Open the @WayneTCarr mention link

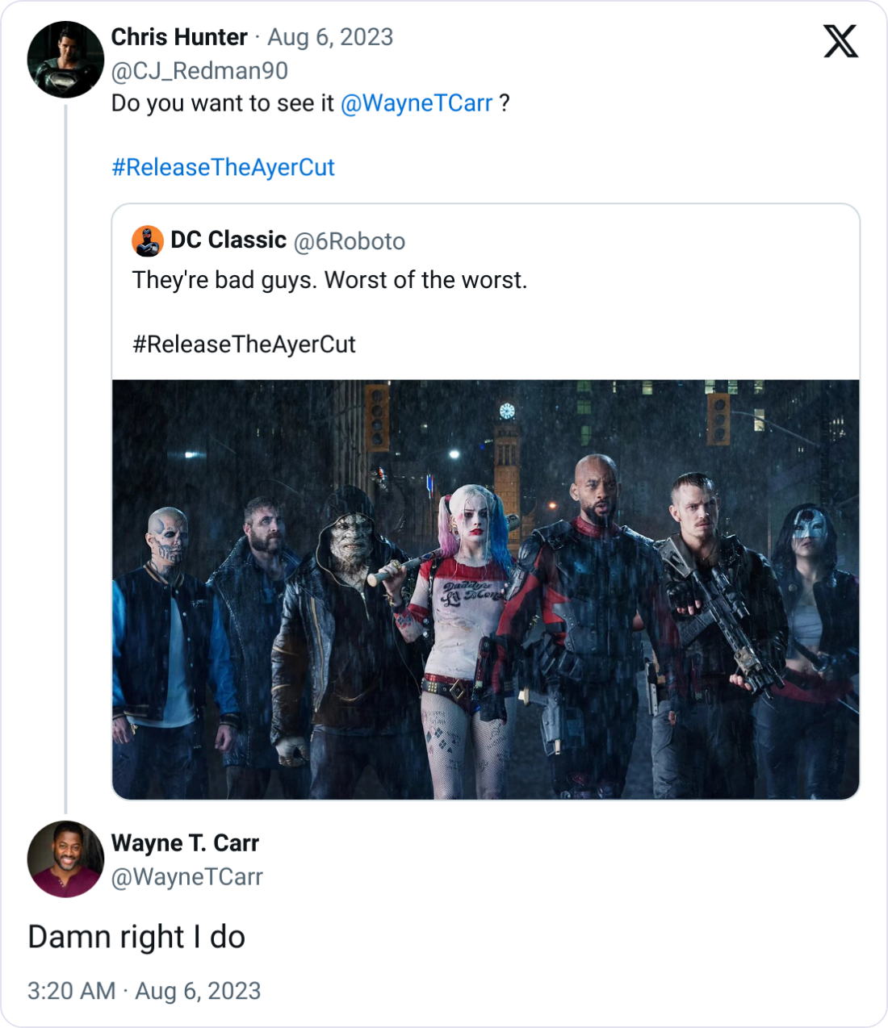(x=416, y=102)
